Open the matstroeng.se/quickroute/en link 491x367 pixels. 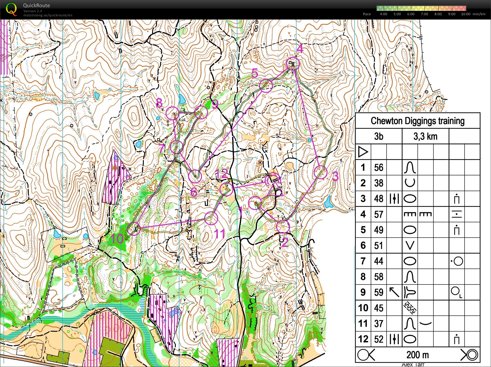point(48,15)
